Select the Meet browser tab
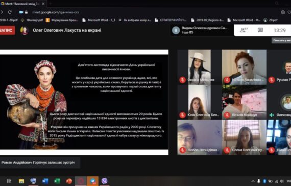Viewport: 291px width, 186px height. [22, 4]
